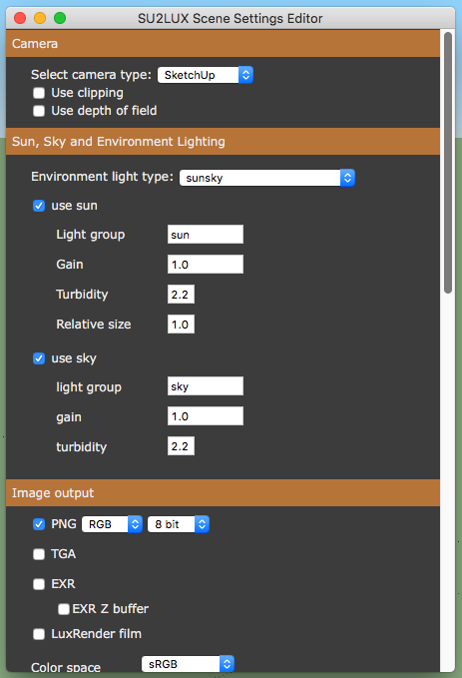This screenshot has height=678, width=462.
Task: Enable the TGA output checkbox
Action: point(39,554)
